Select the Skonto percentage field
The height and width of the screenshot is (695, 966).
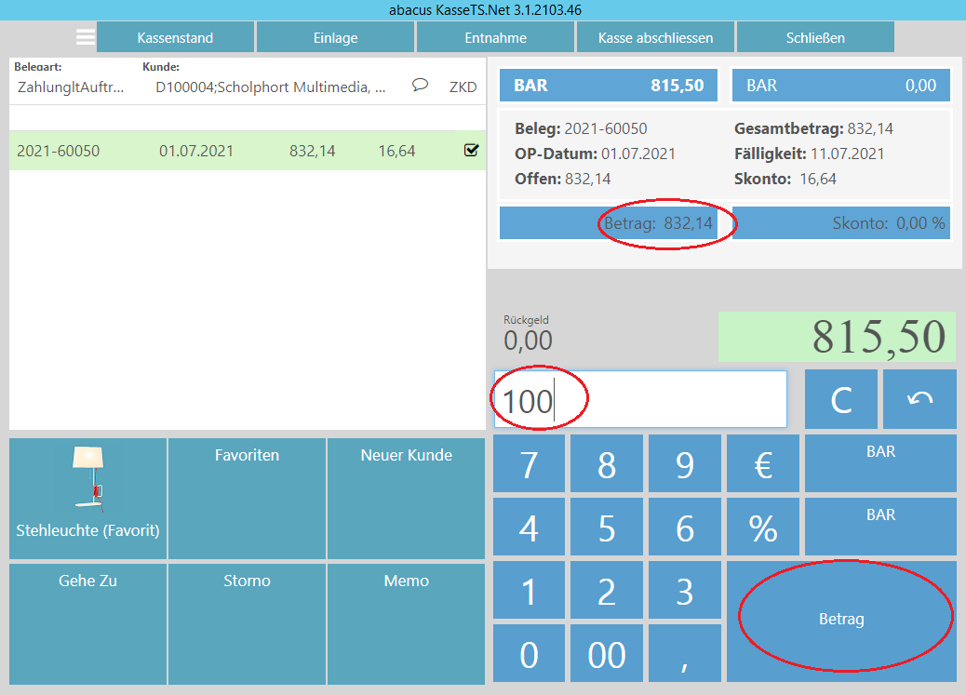[840, 223]
